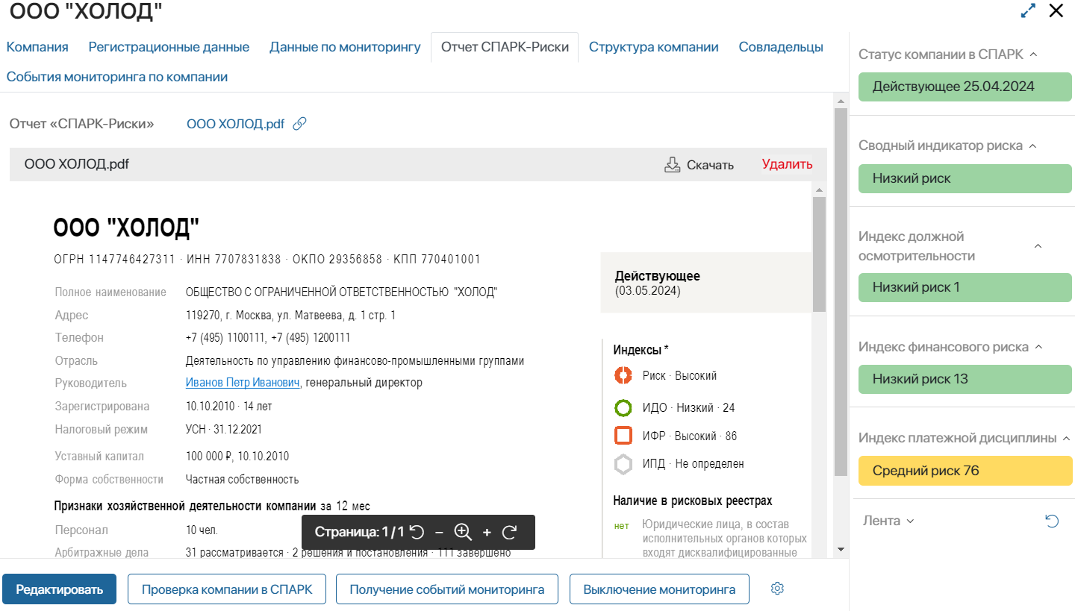
Task: Copy link icon next to ООО ХОЛОД.pdf
Action: 299,124
